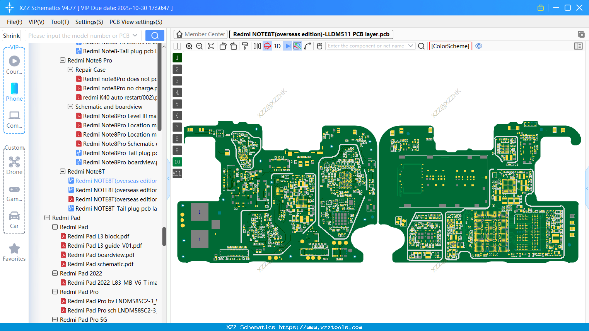This screenshot has height=331, width=589.
Task: Select PCB layer 5 from layer list
Action: pos(177,104)
